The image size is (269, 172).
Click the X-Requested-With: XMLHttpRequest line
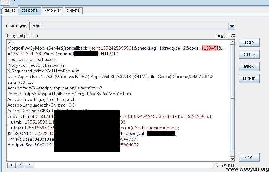43,71
